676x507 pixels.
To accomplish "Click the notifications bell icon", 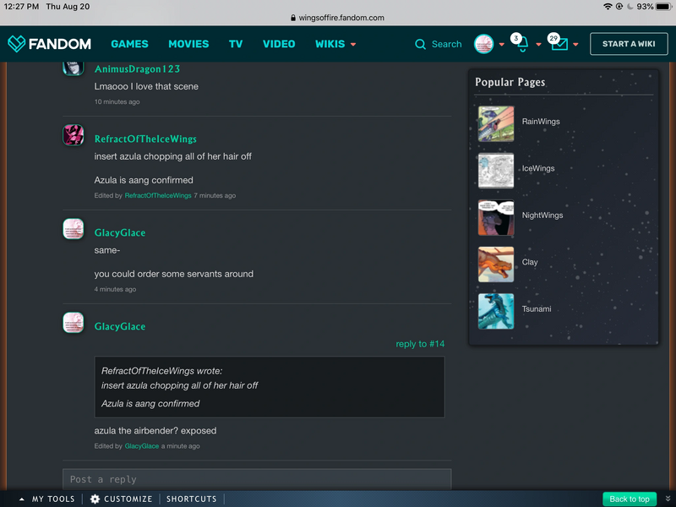I will click(521, 44).
